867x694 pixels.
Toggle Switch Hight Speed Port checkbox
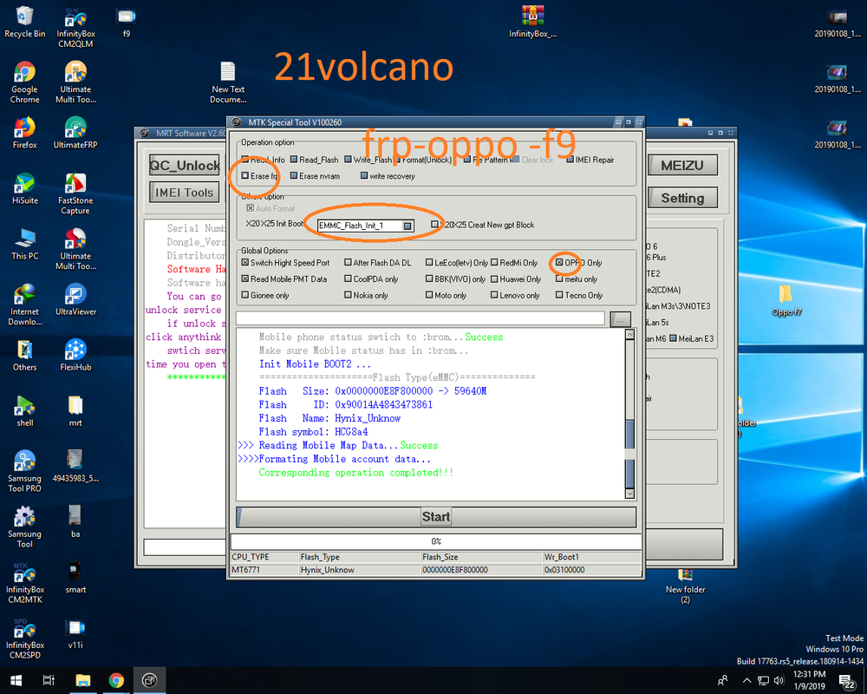pos(245,262)
